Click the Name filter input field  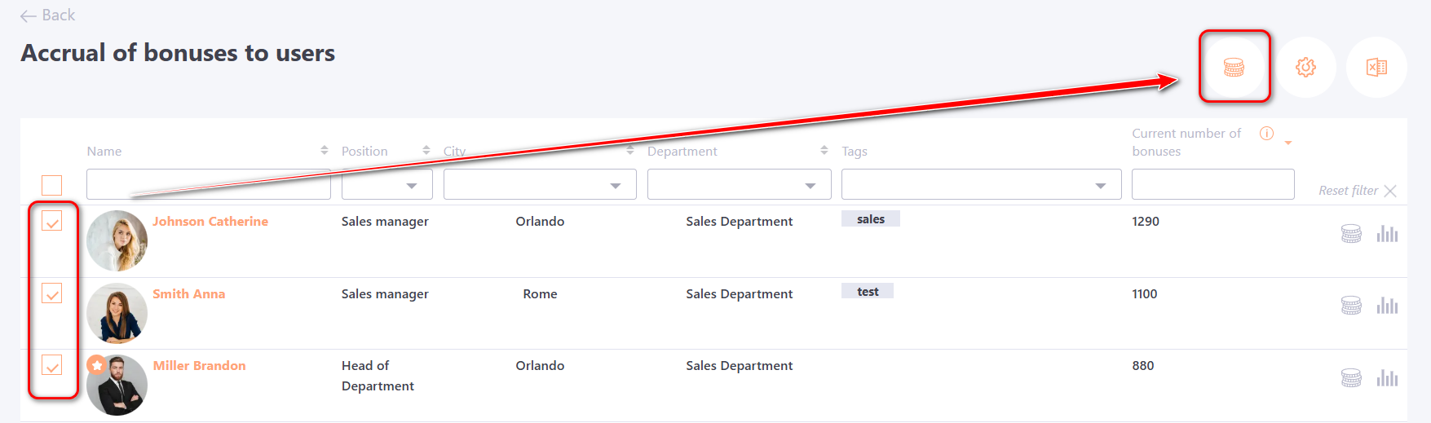coord(208,185)
